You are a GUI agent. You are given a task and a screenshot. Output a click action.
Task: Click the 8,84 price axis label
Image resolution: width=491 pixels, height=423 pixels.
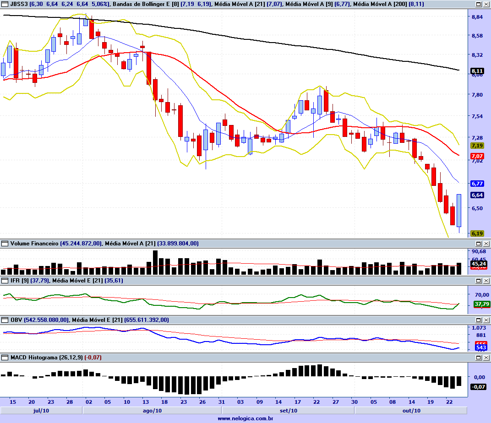tap(477, 17)
